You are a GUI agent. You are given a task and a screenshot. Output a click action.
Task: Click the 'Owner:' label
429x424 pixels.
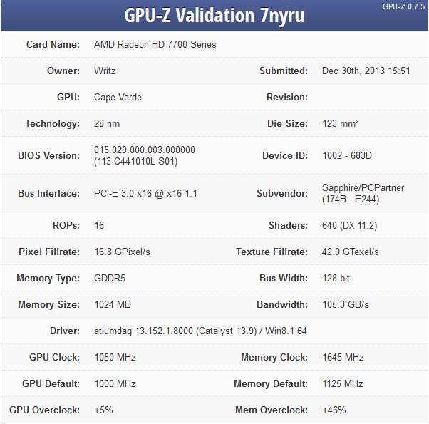63,71
